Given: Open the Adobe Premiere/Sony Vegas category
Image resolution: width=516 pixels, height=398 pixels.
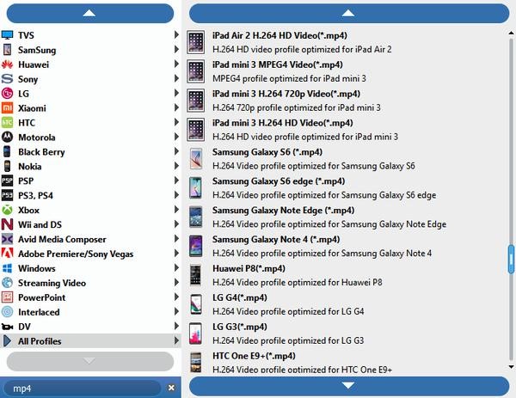Looking at the screenshot, I should (x=90, y=254).
